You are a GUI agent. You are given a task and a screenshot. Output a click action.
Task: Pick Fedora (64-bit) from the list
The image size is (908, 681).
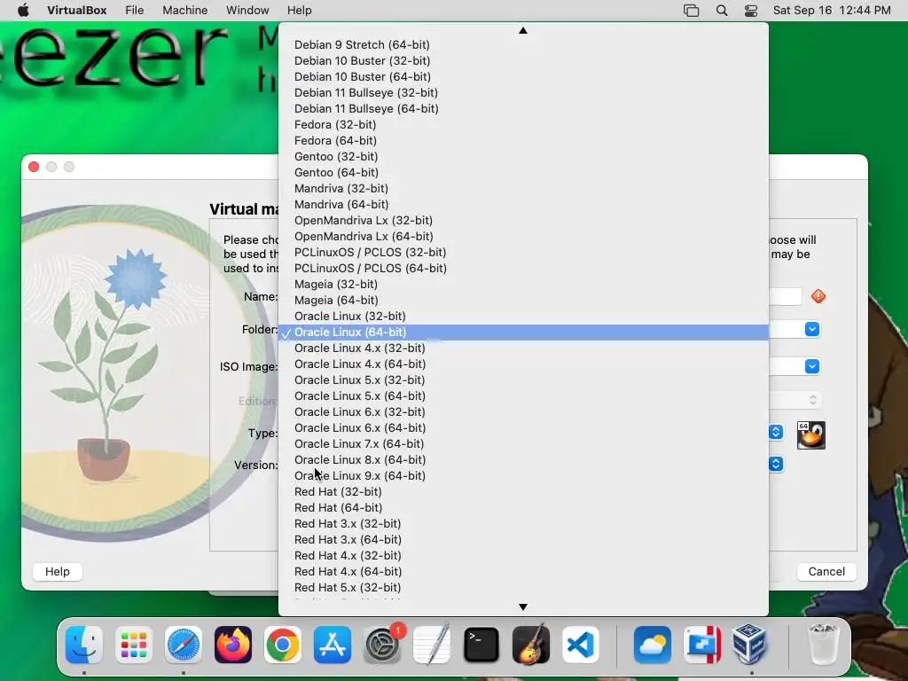click(x=523, y=141)
